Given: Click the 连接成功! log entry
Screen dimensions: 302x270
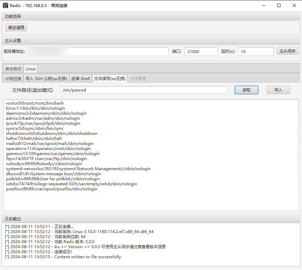Looking at the screenshot, I should [39, 252].
